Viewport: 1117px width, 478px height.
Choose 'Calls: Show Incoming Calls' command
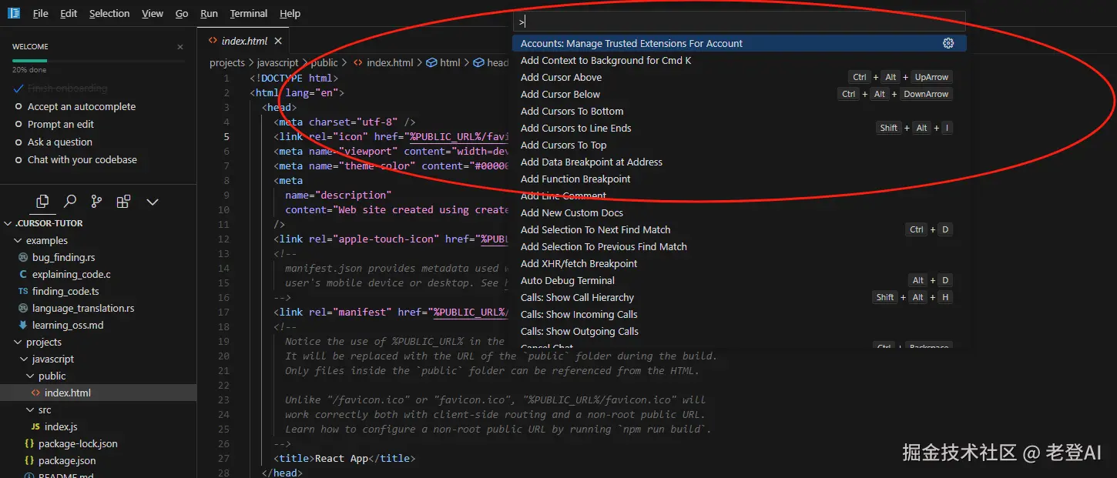pyautogui.click(x=740, y=314)
